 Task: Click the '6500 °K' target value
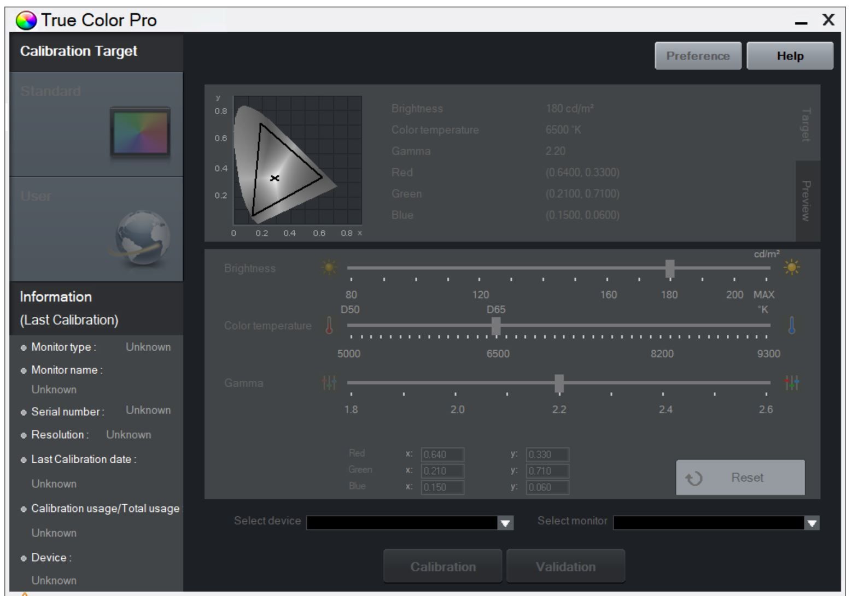tap(563, 129)
